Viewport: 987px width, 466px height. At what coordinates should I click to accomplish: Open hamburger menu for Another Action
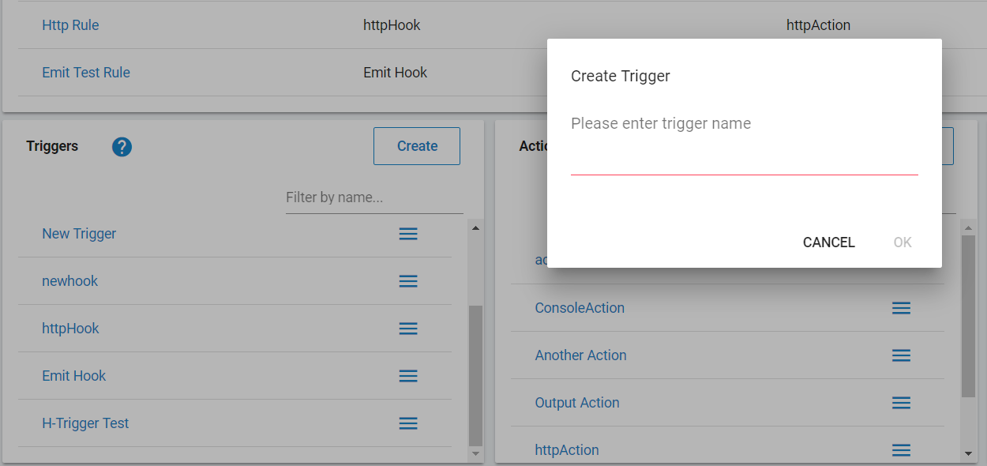point(901,355)
